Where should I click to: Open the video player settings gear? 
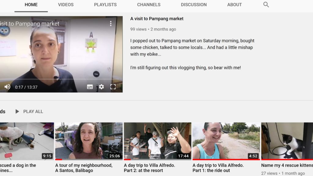point(101,87)
